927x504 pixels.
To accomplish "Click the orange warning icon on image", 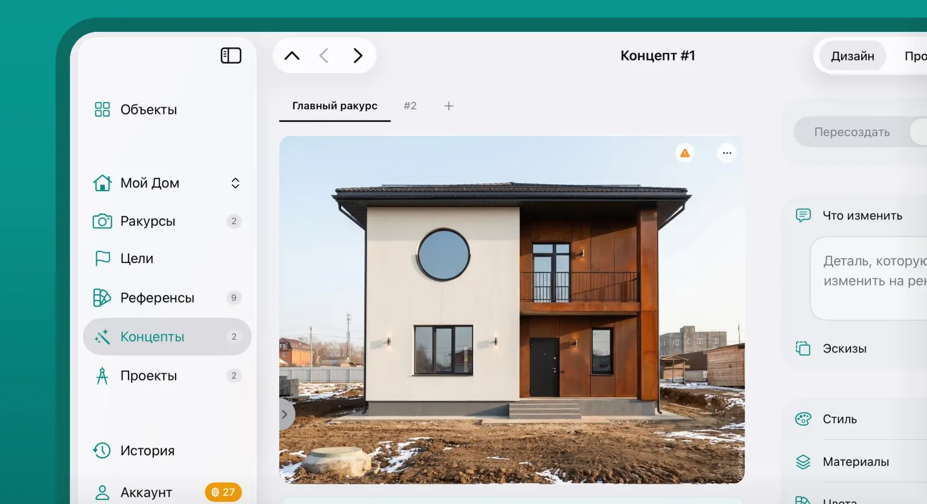I will [685, 153].
